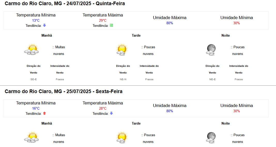This screenshot has height=147, width=276.
Task: Select the 29°C maximum temperature value
Action: click(x=103, y=20)
